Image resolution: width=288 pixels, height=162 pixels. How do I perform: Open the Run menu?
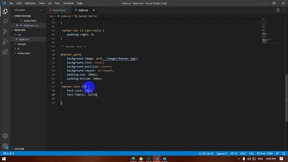click(x=57, y=3)
